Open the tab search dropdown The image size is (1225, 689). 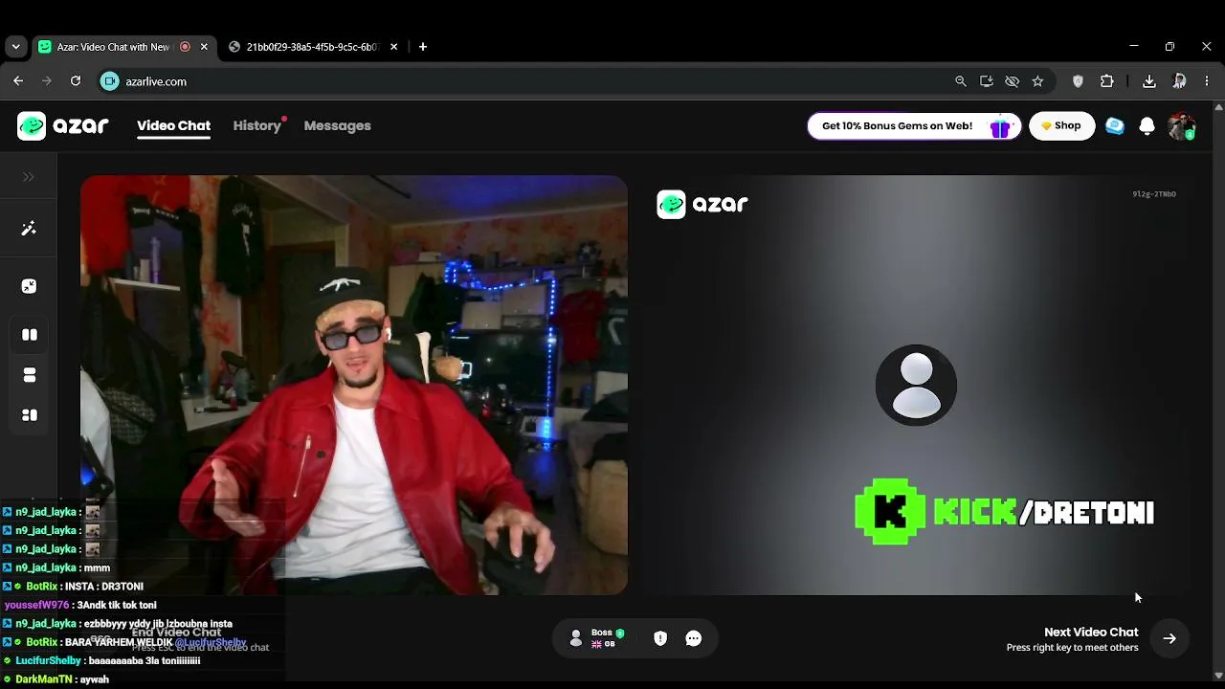click(14, 47)
